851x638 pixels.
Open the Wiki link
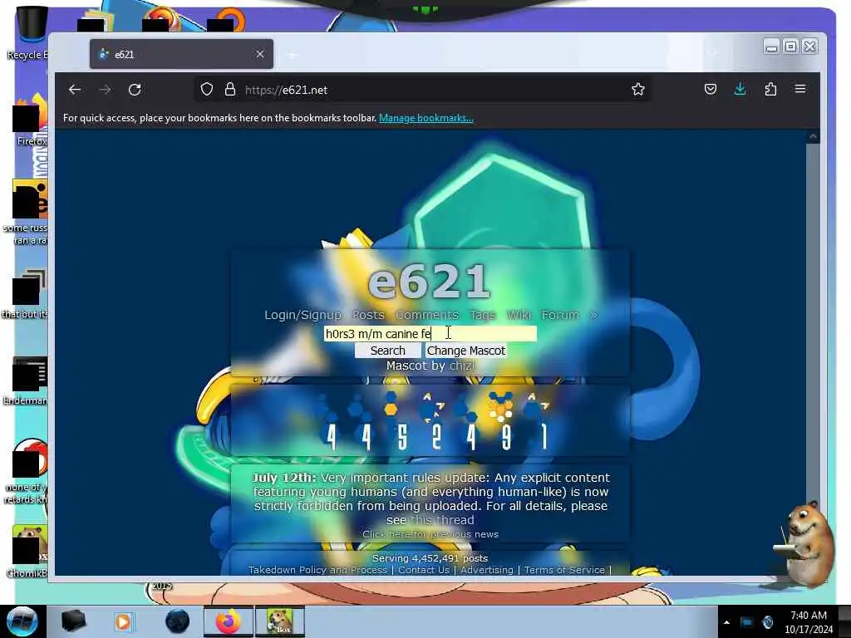pyautogui.click(x=519, y=315)
